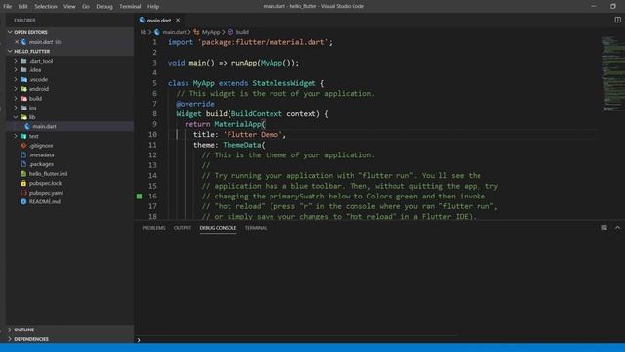The image size is (625, 352).
Task: Open the View menu
Action: click(x=69, y=7)
